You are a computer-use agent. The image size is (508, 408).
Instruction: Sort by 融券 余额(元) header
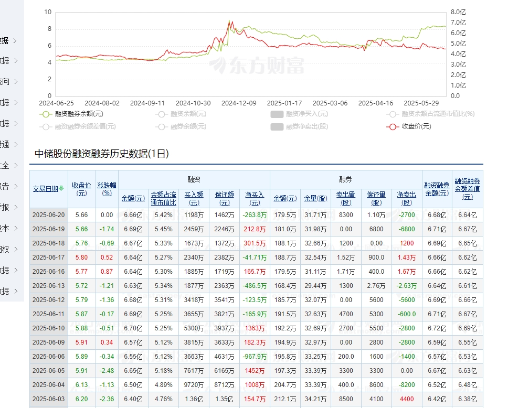(x=285, y=198)
